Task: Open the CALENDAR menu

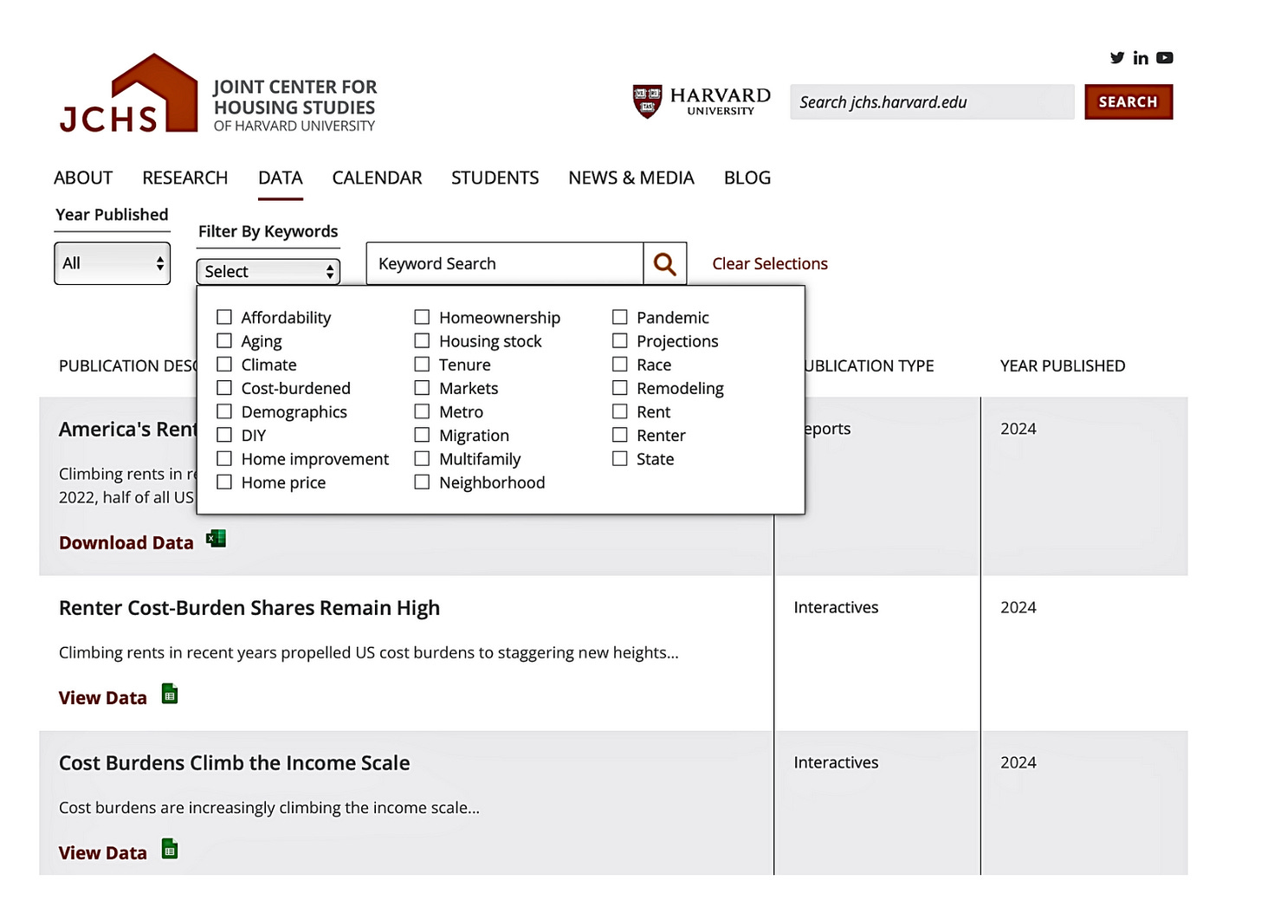Action: (377, 178)
